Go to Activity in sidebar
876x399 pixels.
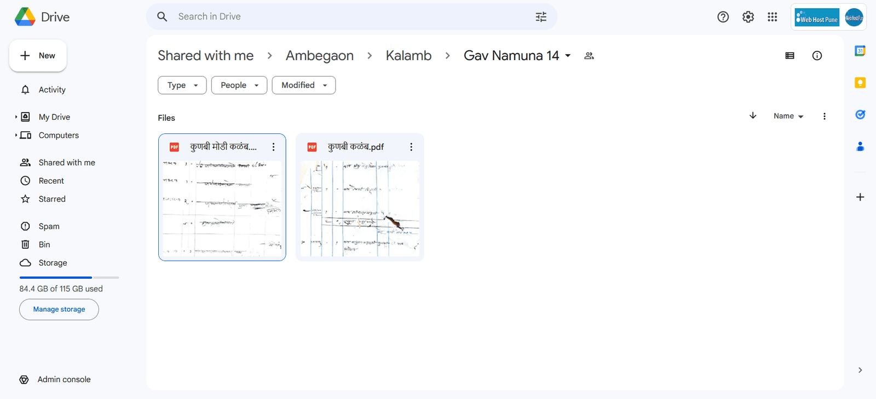click(x=52, y=90)
